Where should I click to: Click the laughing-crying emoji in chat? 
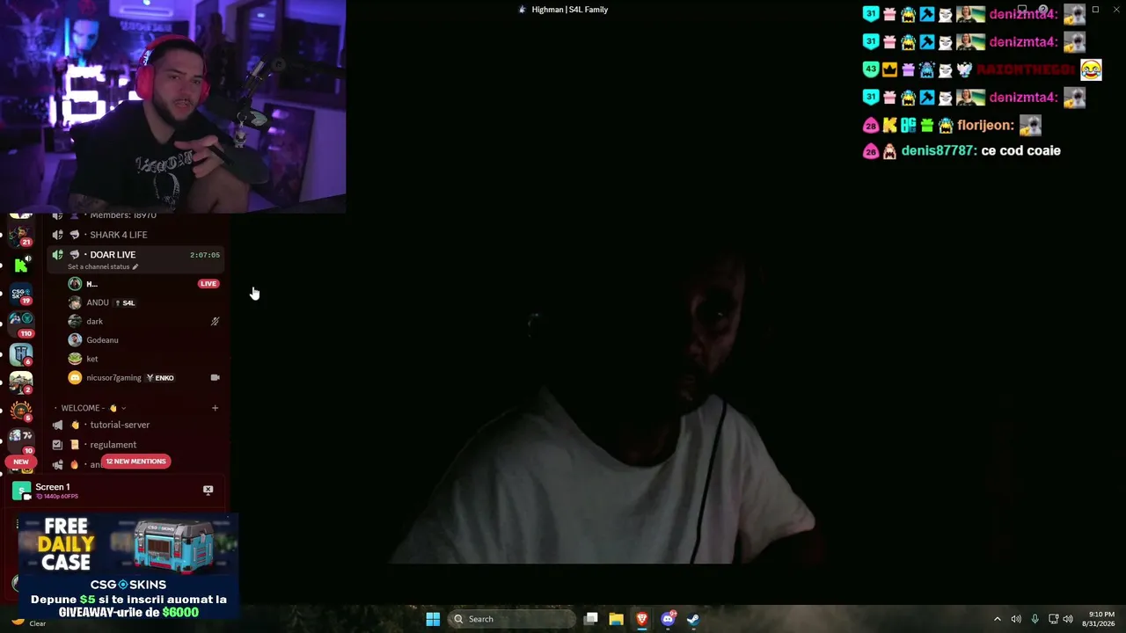(x=1091, y=70)
